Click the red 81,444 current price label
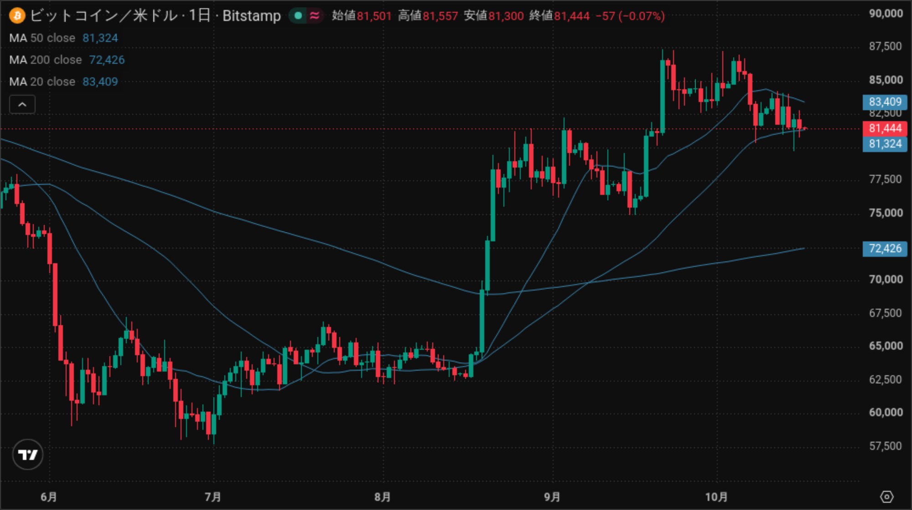 pyautogui.click(x=885, y=128)
